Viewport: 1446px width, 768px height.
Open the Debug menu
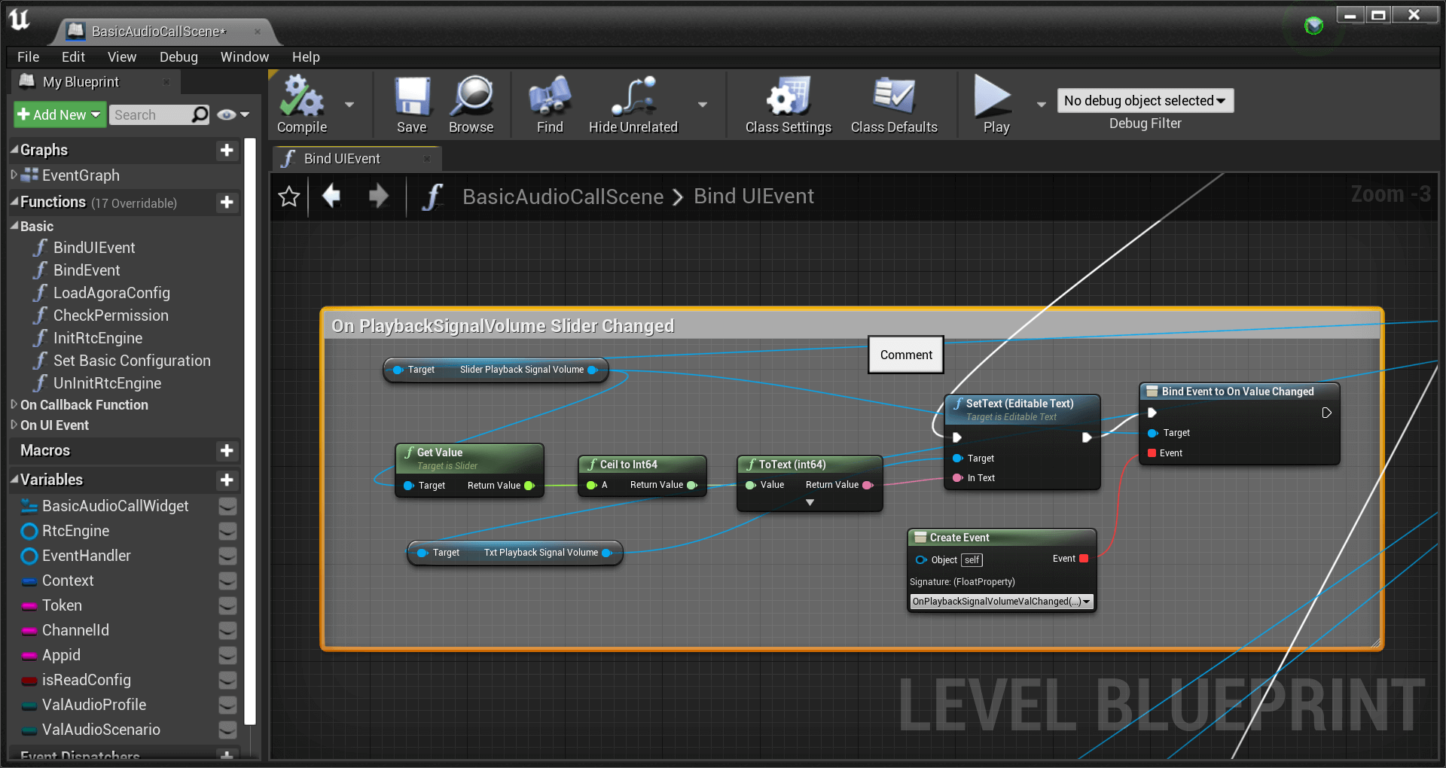tap(178, 57)
